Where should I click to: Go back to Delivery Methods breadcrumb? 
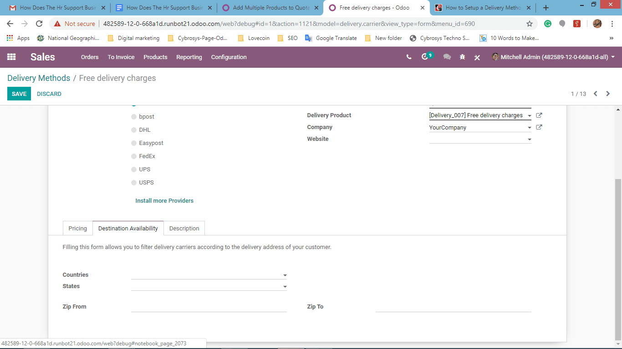coord(39,78)
